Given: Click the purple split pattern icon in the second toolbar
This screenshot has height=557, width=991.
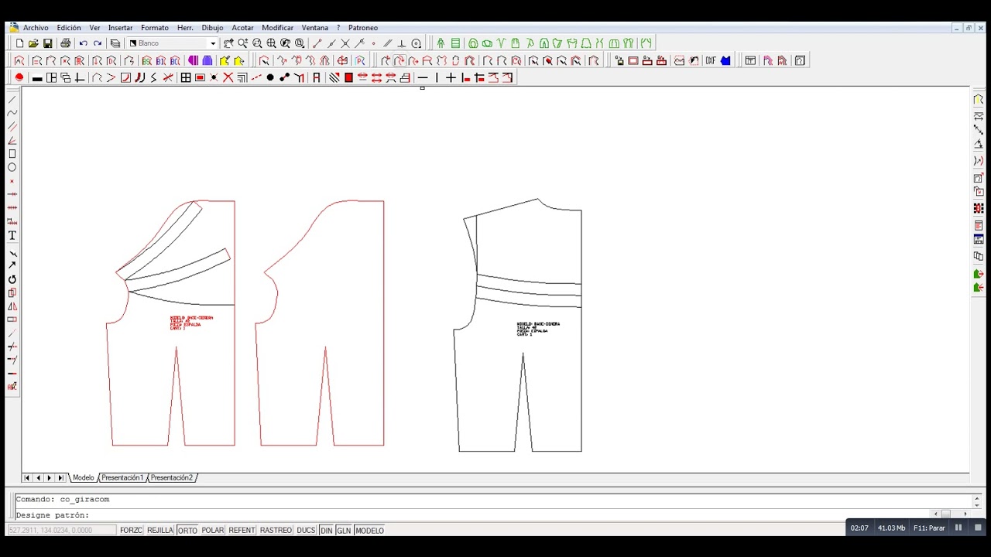Looking at the screenshot, I should click(194, 60).
